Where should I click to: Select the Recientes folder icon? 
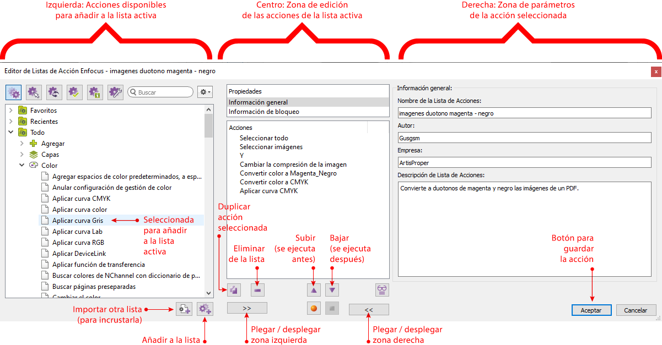(x=23, y=122)
